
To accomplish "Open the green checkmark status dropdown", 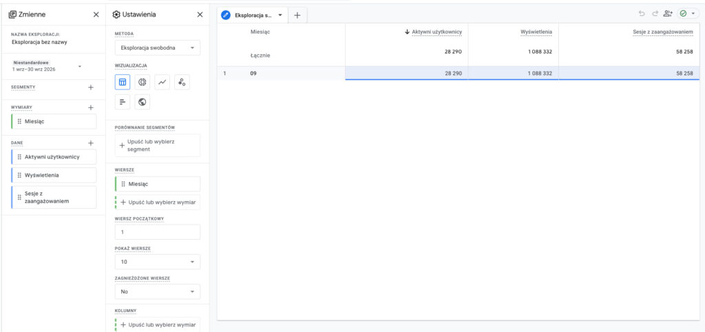I will 687,14.
